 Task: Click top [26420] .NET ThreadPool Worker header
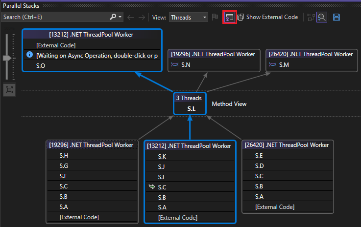[x=311, y=54]
